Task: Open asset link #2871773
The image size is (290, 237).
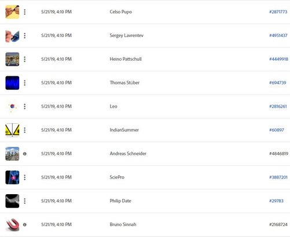Action: tap(278, 12)
